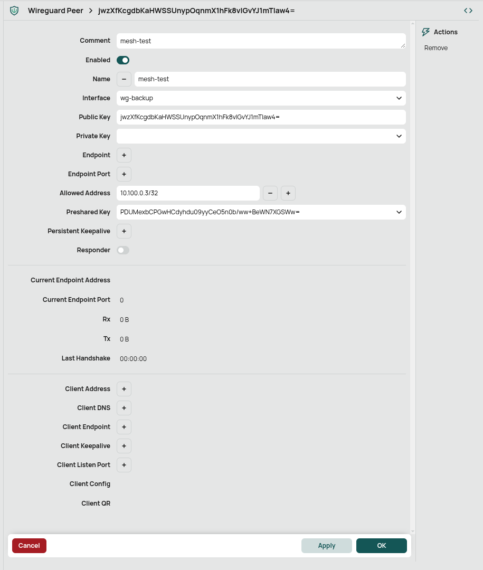Disable the Enabled toggle
The image size is (483, 570).
[x=122, y=60]
